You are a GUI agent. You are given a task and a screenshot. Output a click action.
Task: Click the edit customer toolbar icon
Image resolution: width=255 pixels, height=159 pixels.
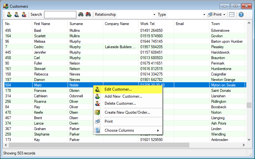pos(16,14)
